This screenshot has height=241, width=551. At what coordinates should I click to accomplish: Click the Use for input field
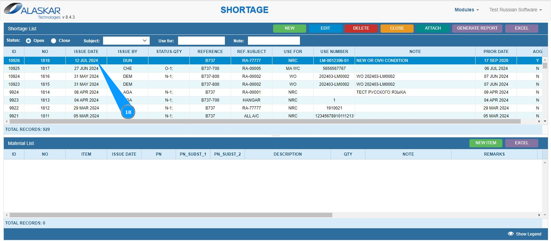(x=201, y=41)
